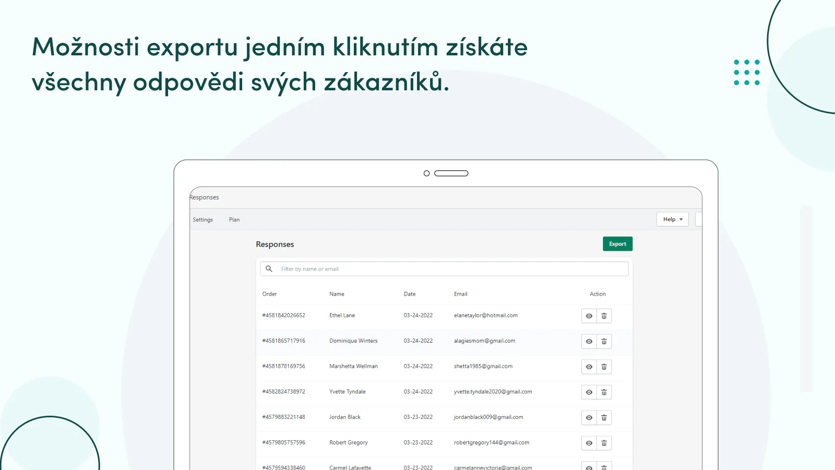Focus the filter by name or email field
Viewport: 835px width, 470px height.
point(444,269)
